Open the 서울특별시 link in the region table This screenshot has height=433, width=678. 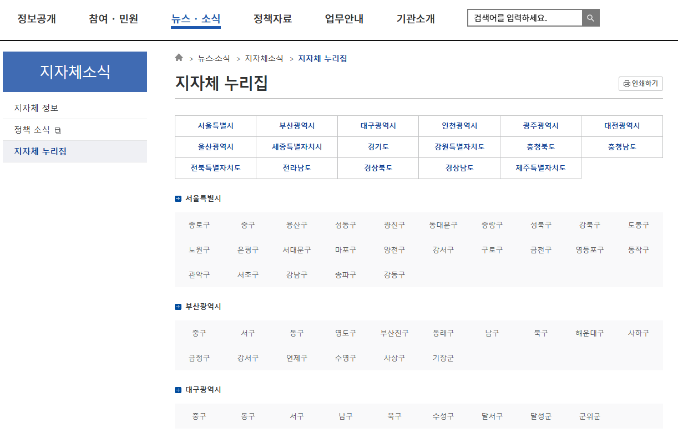click(215, 126)
